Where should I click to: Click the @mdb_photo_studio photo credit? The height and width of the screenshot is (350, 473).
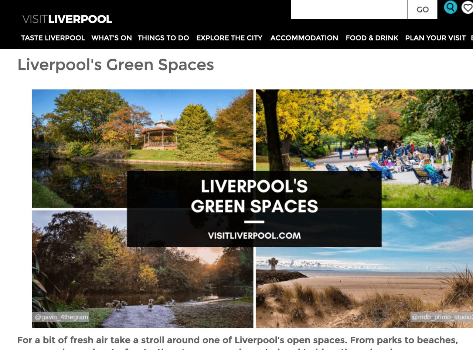coord(441,317)
